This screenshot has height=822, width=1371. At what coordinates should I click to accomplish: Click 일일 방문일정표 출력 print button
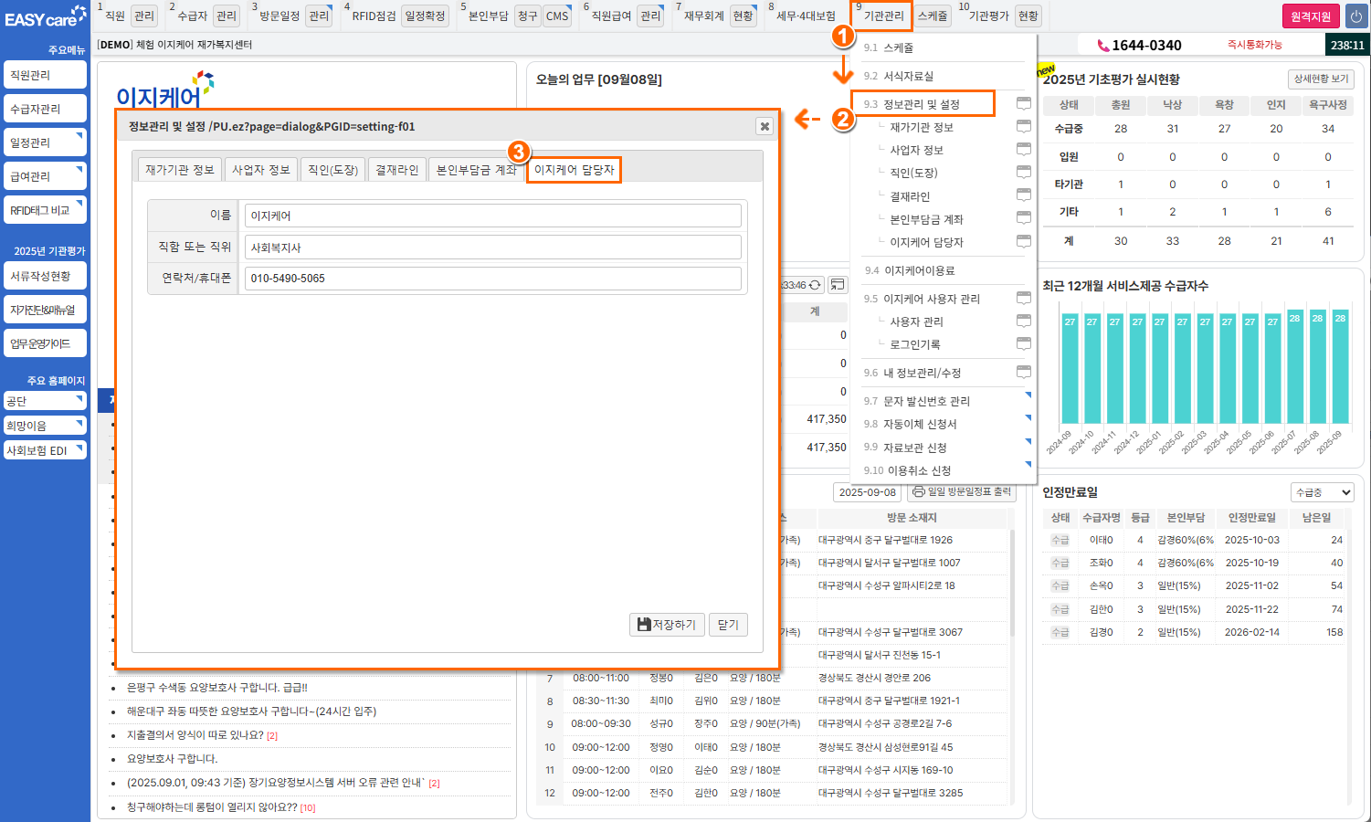(x=963, y=492)
